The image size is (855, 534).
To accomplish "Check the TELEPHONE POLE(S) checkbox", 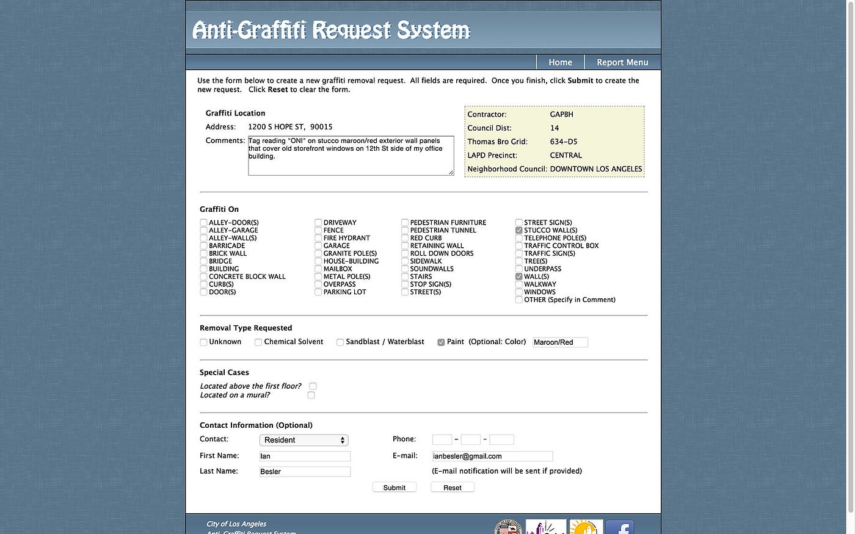I will [518, 238].
